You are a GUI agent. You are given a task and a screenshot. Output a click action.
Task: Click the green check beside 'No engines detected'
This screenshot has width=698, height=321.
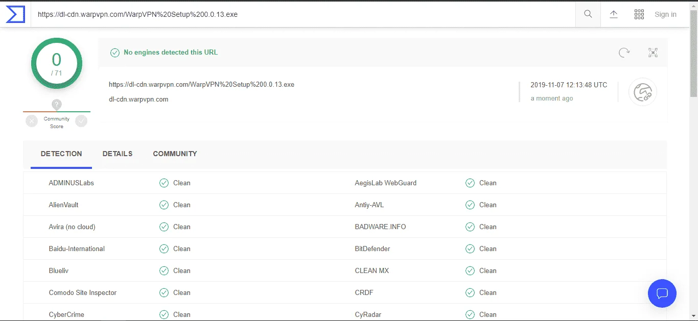[114, 52]
